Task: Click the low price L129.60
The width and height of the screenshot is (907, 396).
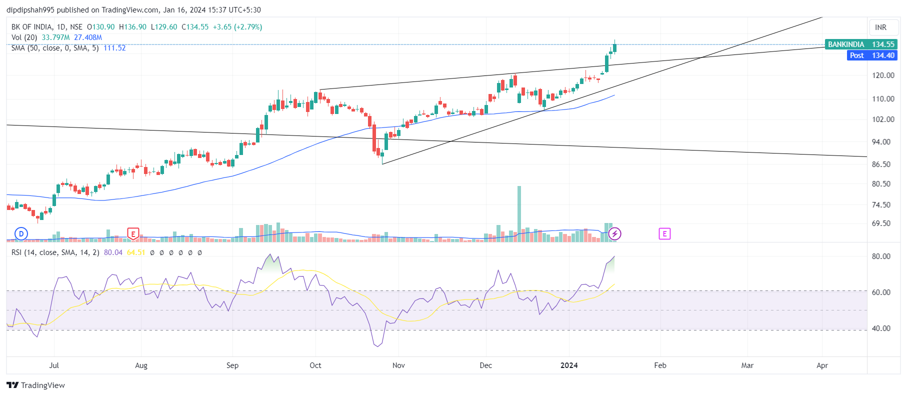Action: [164, 27]
